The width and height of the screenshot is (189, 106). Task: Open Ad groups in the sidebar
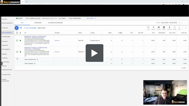(x=5, y=28)
